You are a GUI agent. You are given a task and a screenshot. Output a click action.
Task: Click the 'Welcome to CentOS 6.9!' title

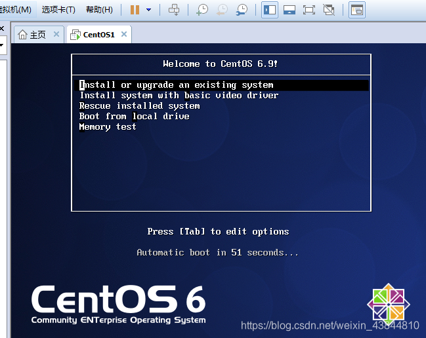(221, 64)
